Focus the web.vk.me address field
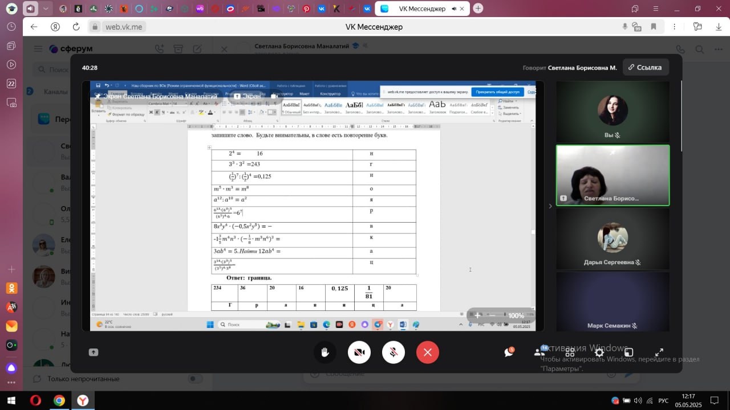730x410 pixels. point(124,27)
